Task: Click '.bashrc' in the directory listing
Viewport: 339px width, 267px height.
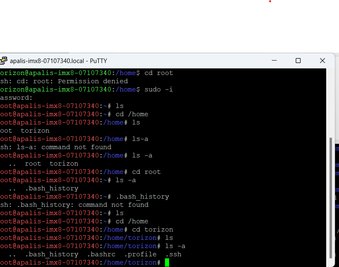Action: coord(101,254)
